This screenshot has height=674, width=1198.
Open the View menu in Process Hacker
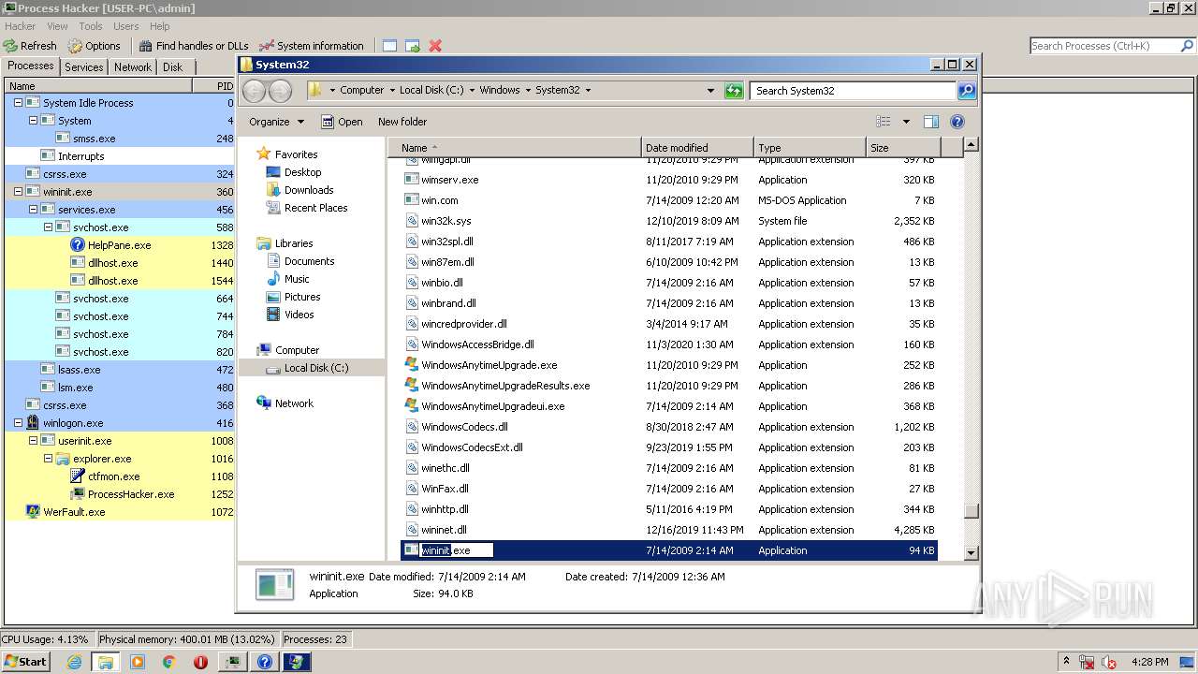[57, 26]
